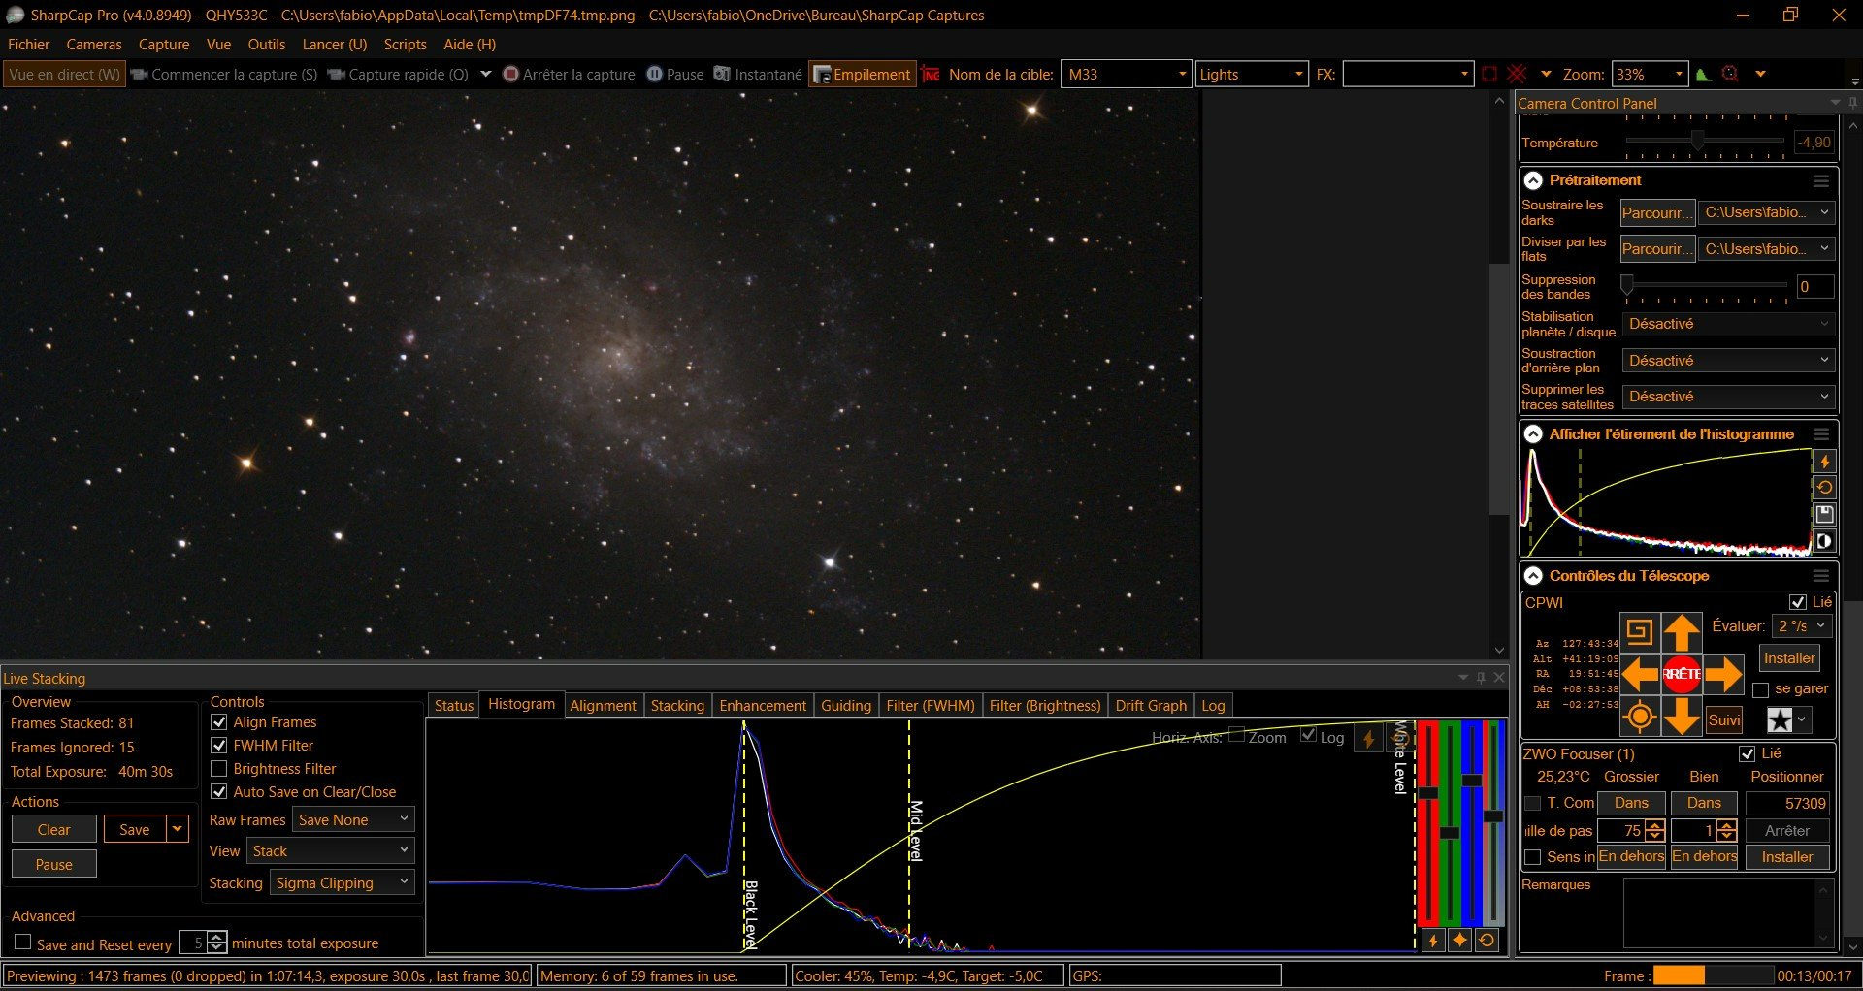Check the histogram Zoom horizontal axis box

(1237, 734)
